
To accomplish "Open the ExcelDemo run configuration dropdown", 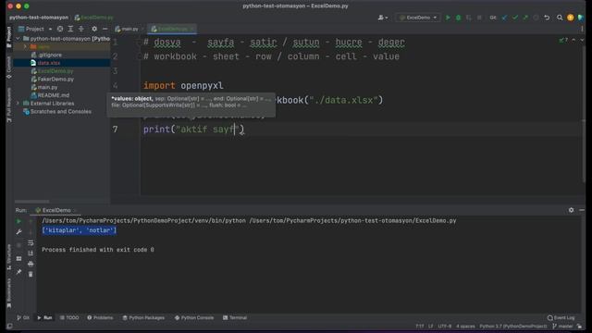I will [x=418, y=18].
